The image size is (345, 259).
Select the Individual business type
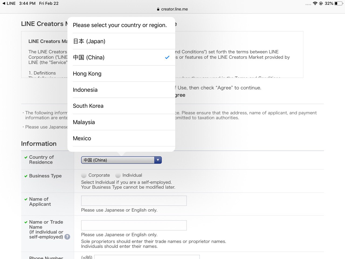pos(118,175)
